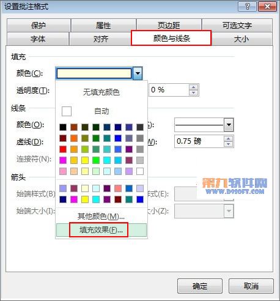This screenshot has height=301, width=280.
Task: Click the help question mark button
Action: tap(247, 7)
